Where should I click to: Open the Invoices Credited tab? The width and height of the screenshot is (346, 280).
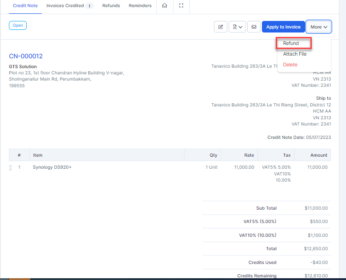(70, 6)
